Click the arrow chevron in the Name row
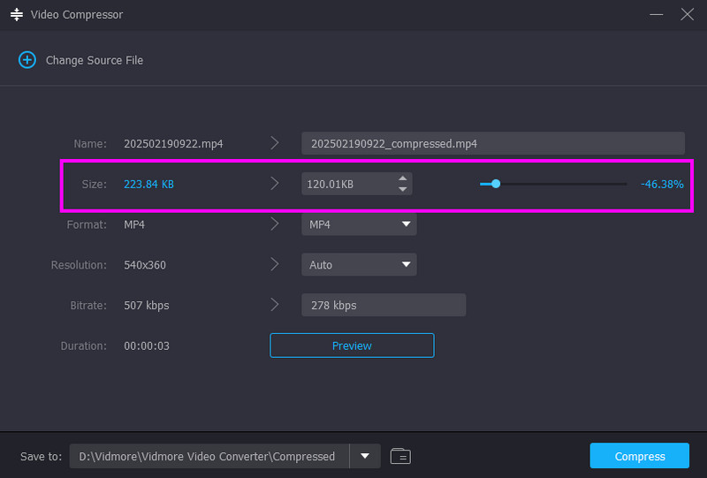Viewport: 707px width, 478px height. [275, 142]
